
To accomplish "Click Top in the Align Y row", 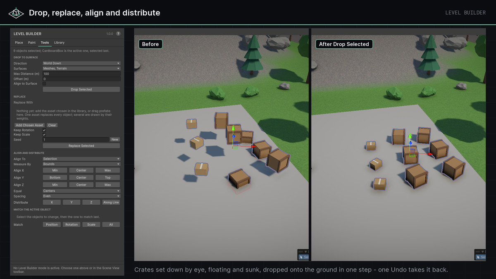I will tap(107, 177).
